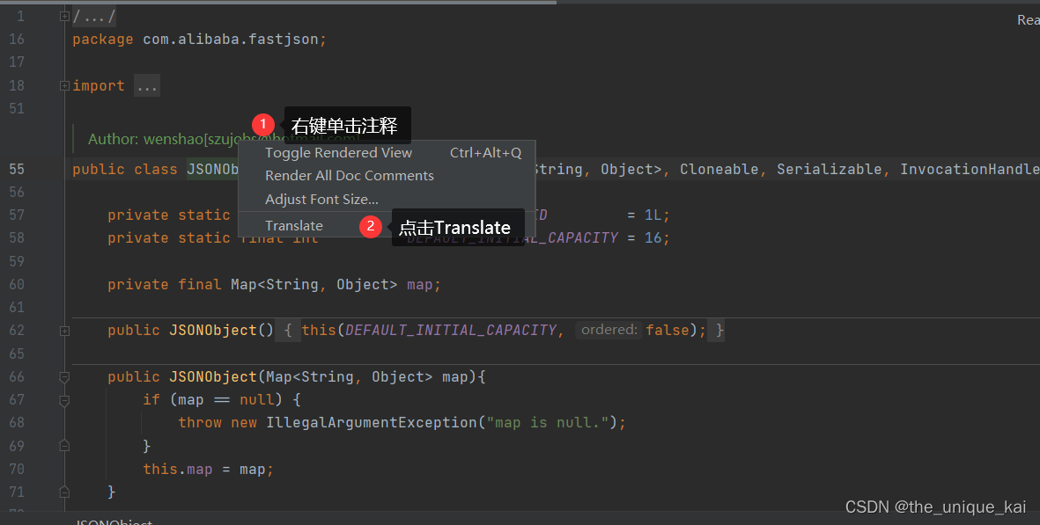The image size is (1040, 525).
Task: Click line number 60 in the gutter
Action: coord(17,285)
